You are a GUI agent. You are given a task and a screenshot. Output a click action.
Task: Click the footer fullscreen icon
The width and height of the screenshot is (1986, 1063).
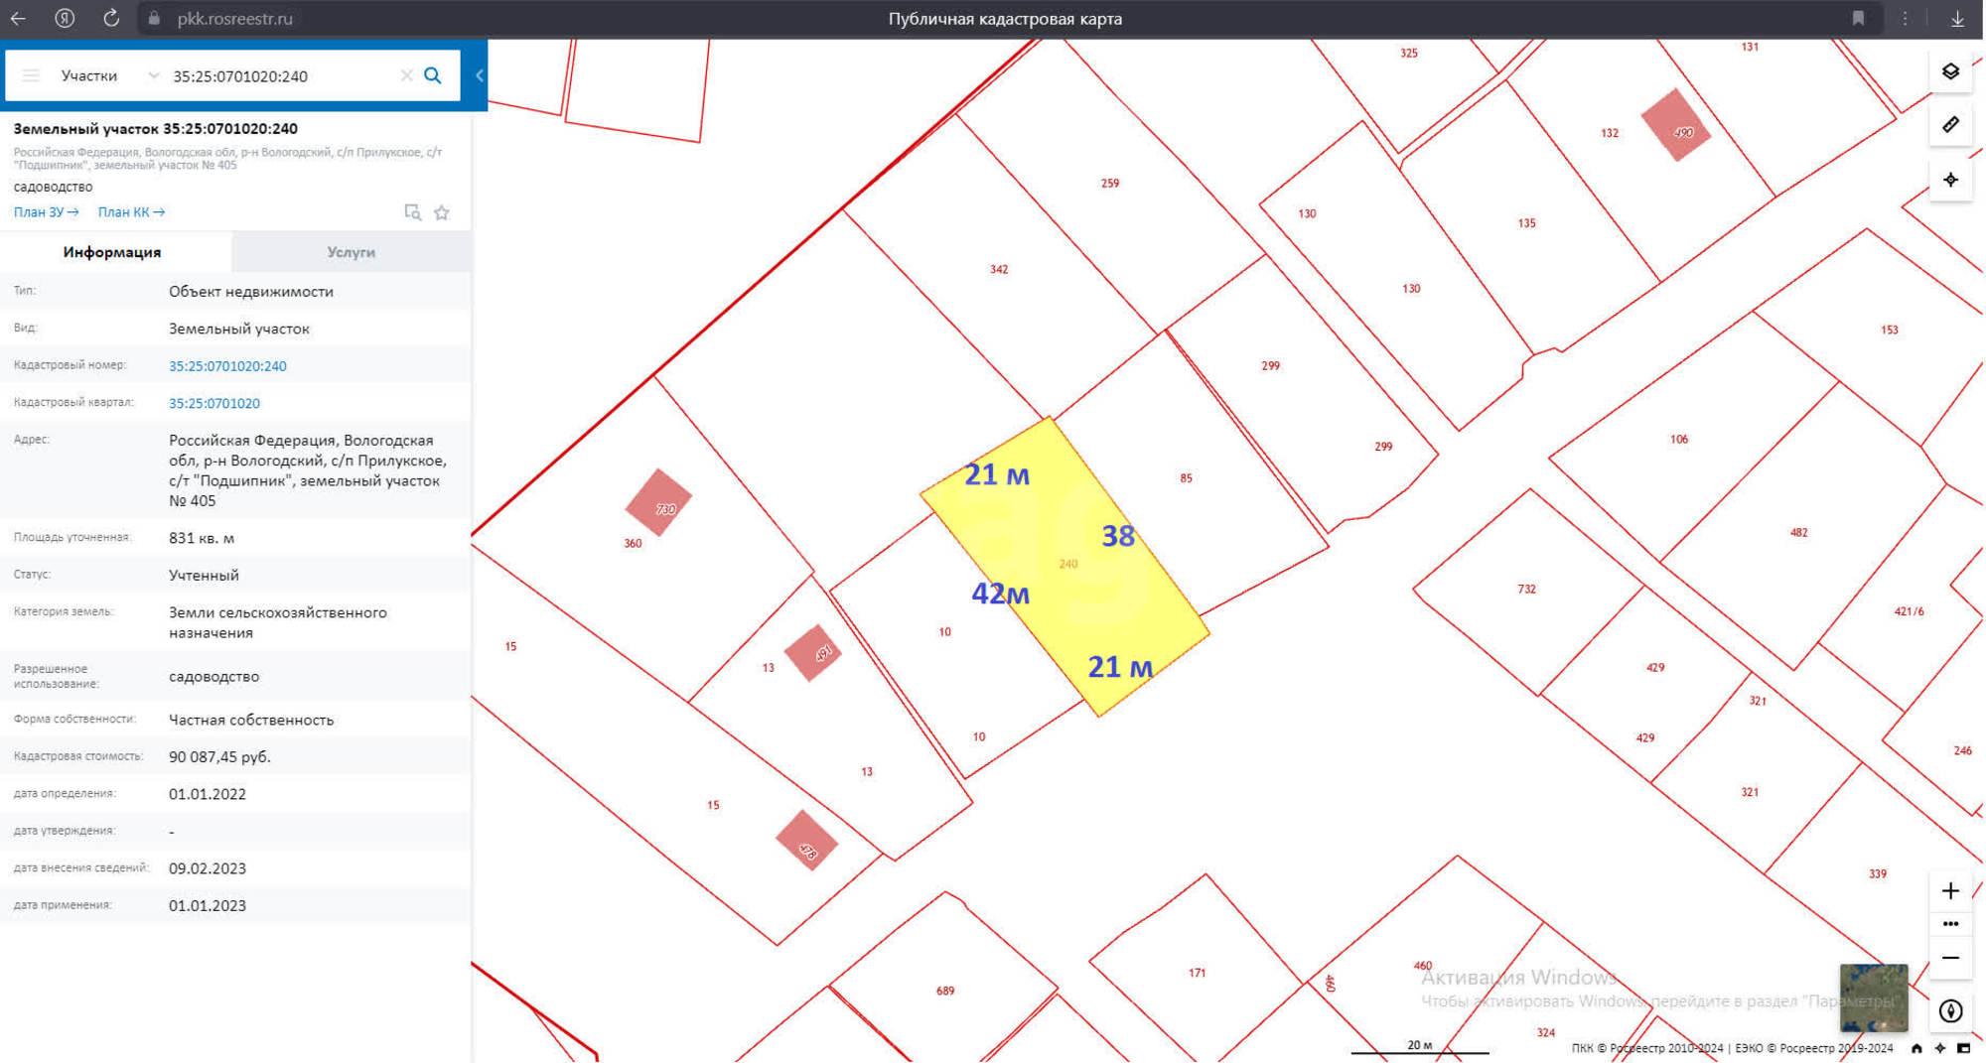(1963, 1048)
